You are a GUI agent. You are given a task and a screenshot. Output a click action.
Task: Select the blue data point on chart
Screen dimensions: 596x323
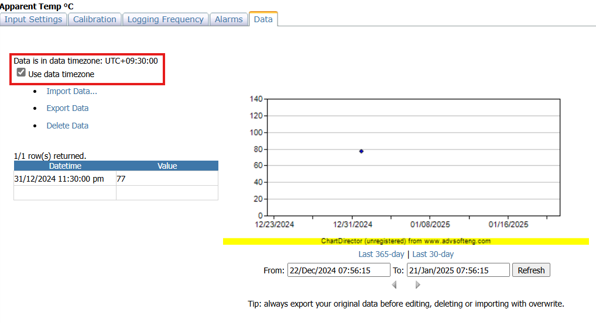point(361,151)
